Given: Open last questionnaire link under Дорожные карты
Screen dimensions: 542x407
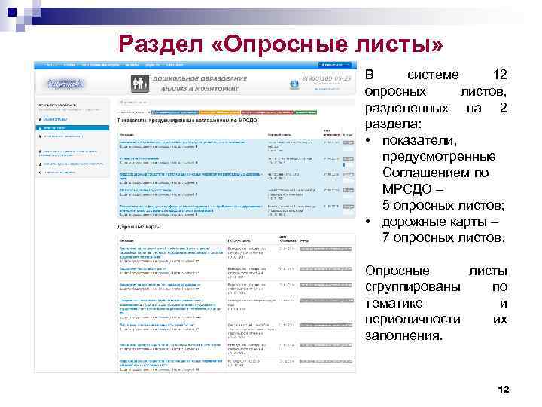Looking at the screenshot, I should tap(171, 363).
